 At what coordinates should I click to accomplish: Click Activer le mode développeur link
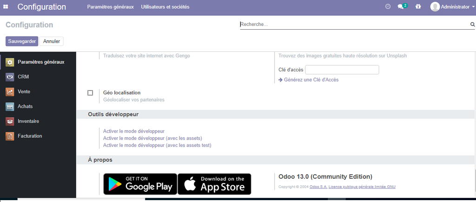pyautogui.click(x=134, y=132)
